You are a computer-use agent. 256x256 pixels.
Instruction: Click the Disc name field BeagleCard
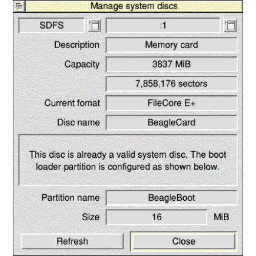[172, 123]
